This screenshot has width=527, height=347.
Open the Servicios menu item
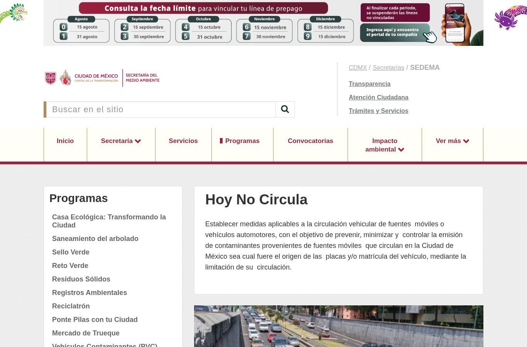183,141
